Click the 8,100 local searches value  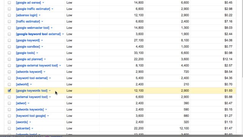(185, 40)
